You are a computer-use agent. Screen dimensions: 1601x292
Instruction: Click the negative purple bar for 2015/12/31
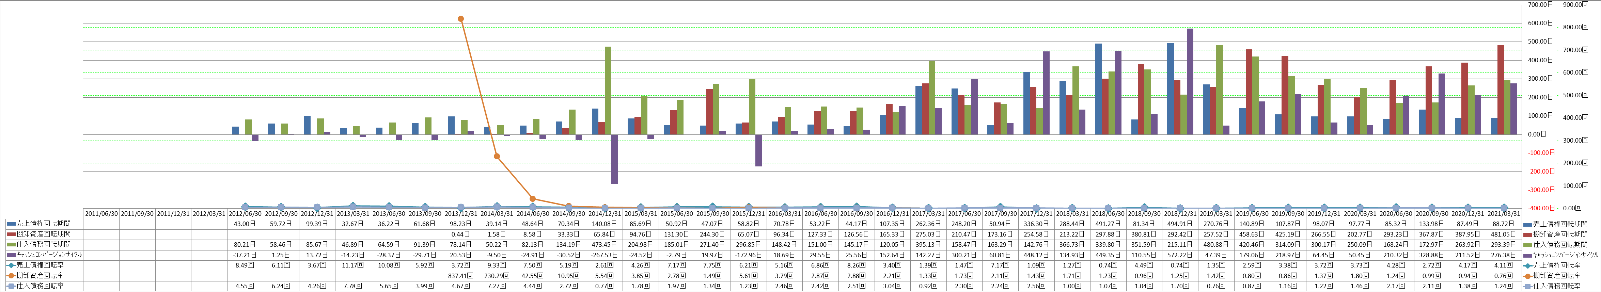point(759,150)
